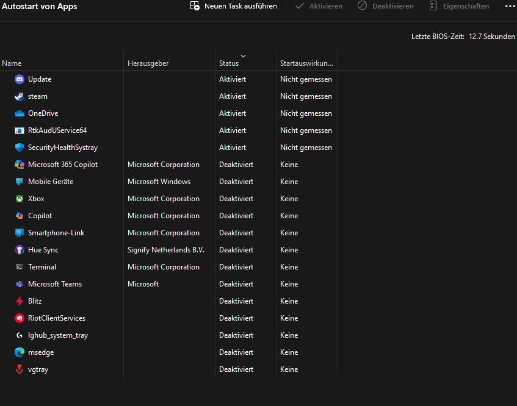Click the Blitz lightning icon
517x406 pixels.
[20, 301]
